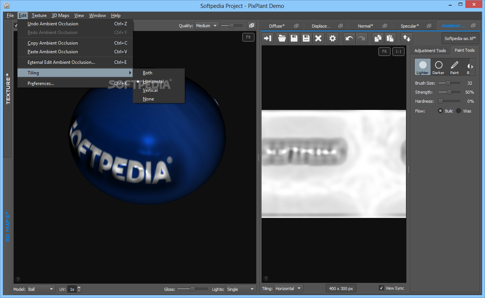The image size is (485, 298).
Task: Switch to the Specular map tab
Action: 409,26
